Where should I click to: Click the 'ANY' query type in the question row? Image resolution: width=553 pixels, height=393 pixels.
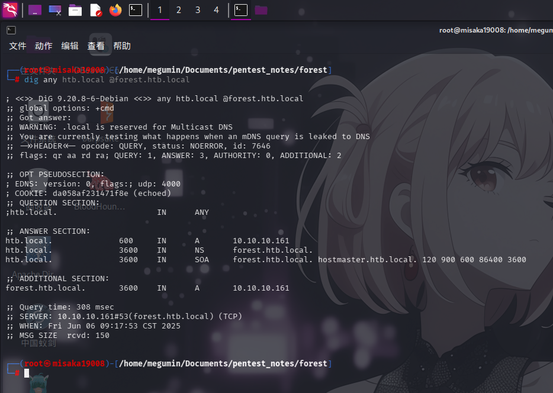click(x=202, y=212)
